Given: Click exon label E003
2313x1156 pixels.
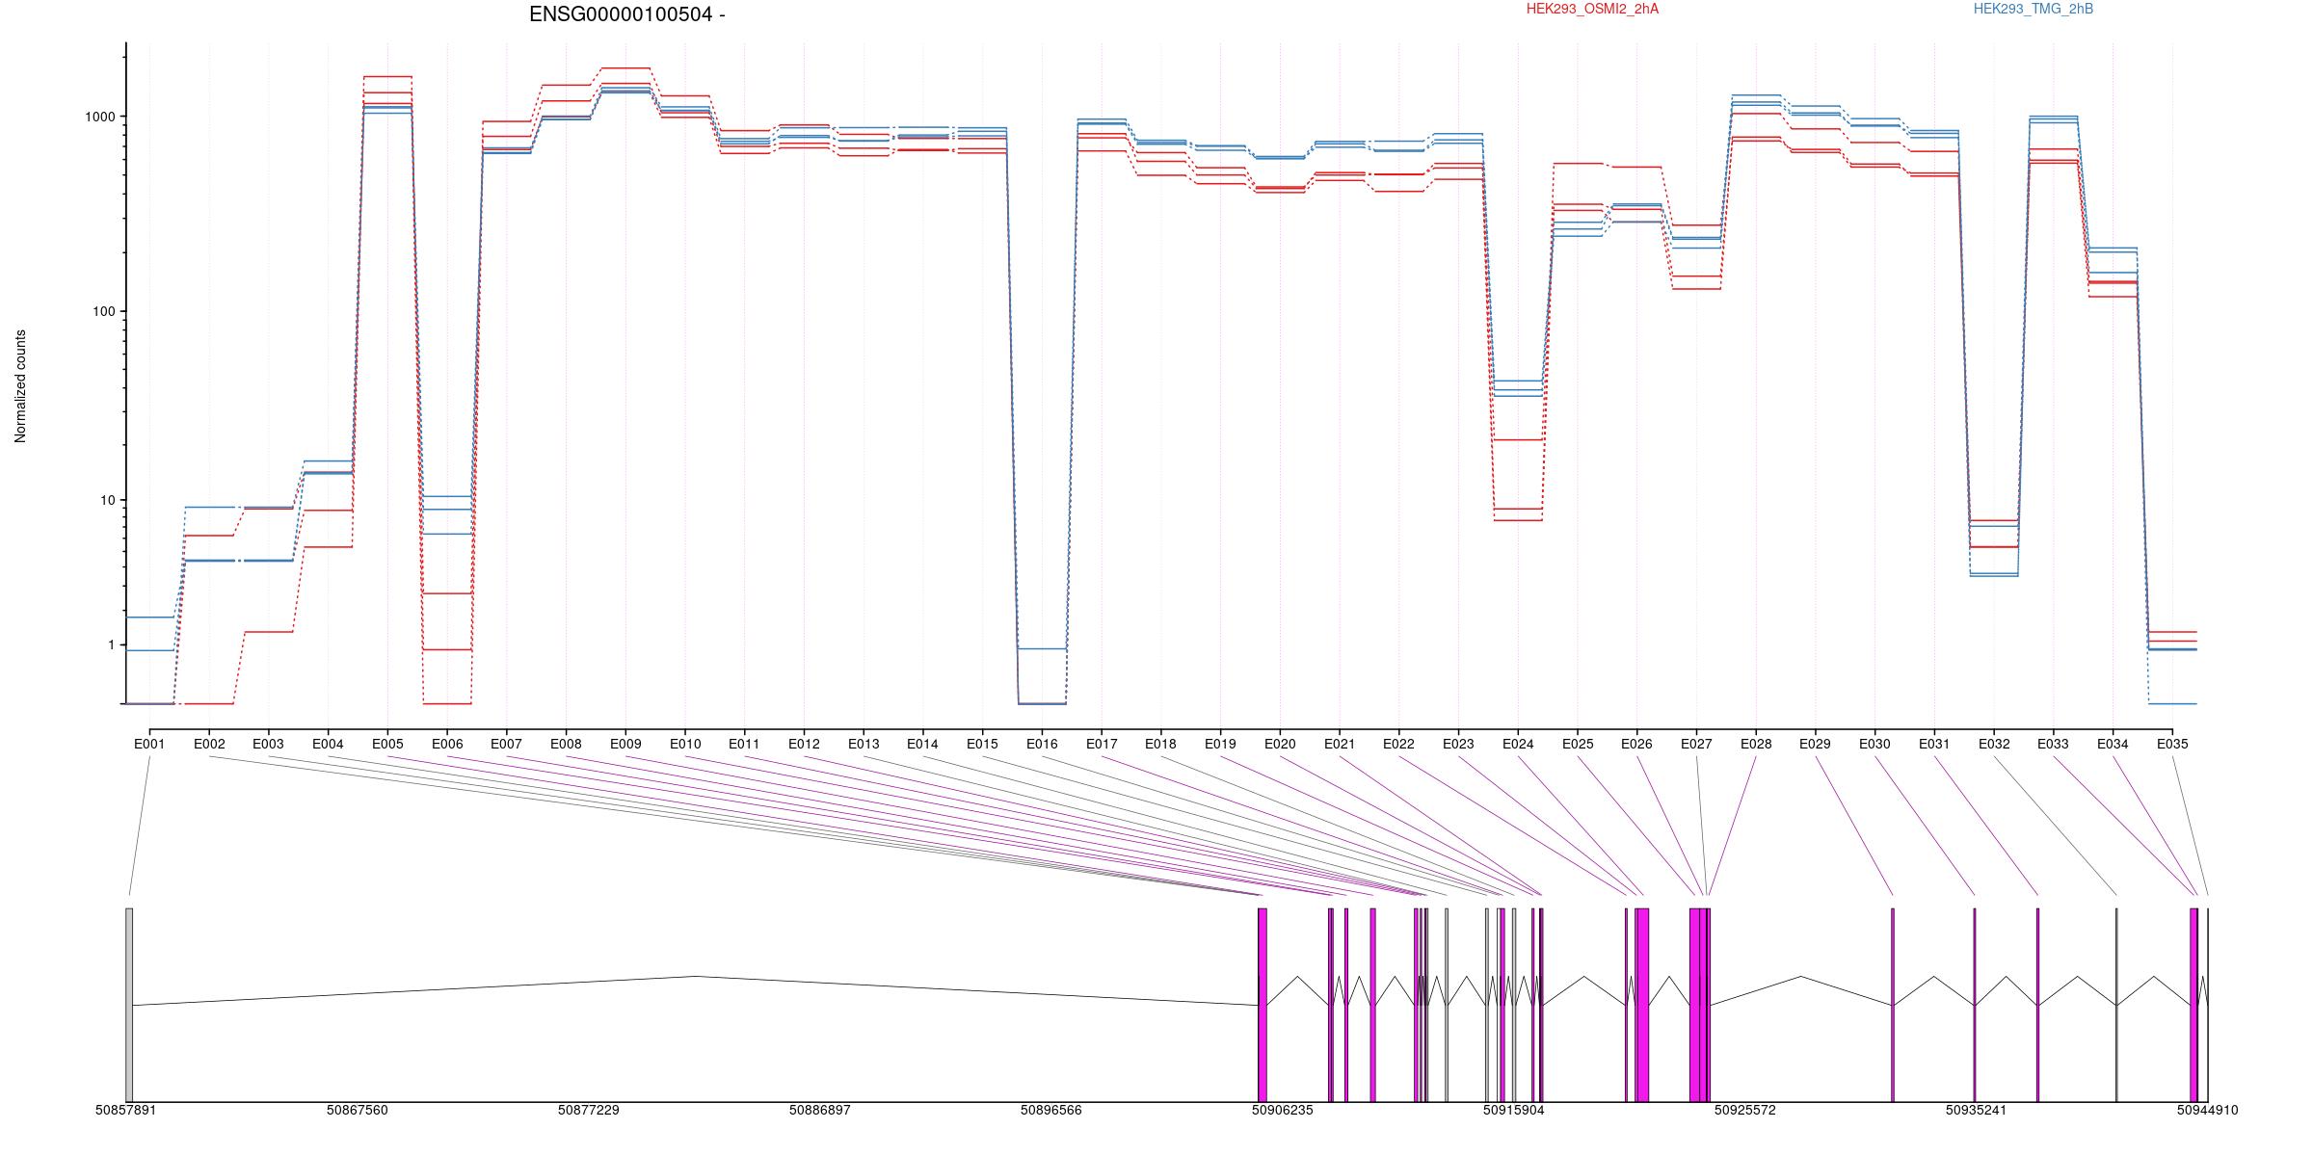Looking at the screenshot, I should point(268,744).
